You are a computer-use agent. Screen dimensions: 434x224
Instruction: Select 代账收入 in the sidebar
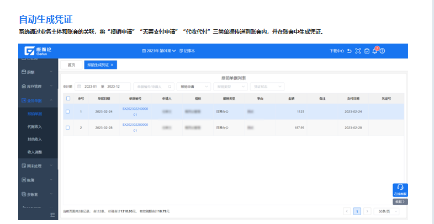click(35, 126)
